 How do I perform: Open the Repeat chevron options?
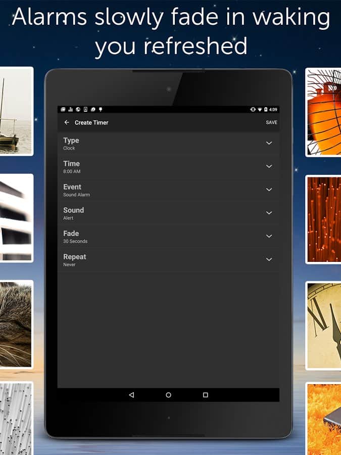(269, 259)
